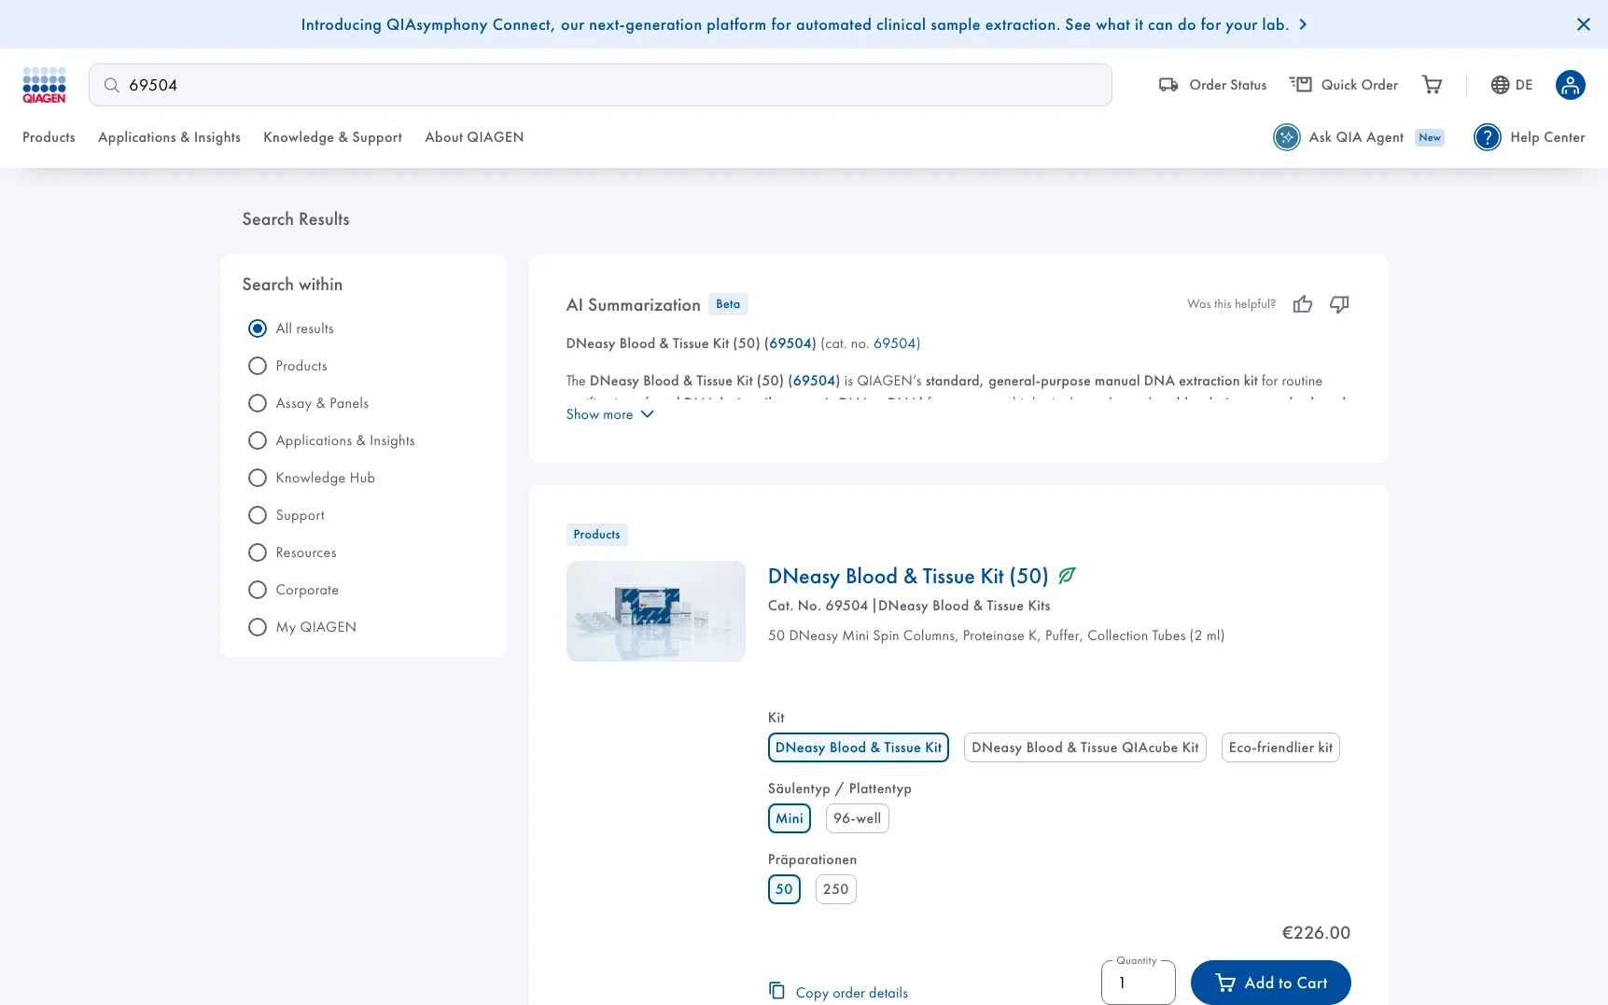The height and width of the screenshot is (1005, 1608).
Task: Click the Products tag label
Action: [x=596, y=535]
